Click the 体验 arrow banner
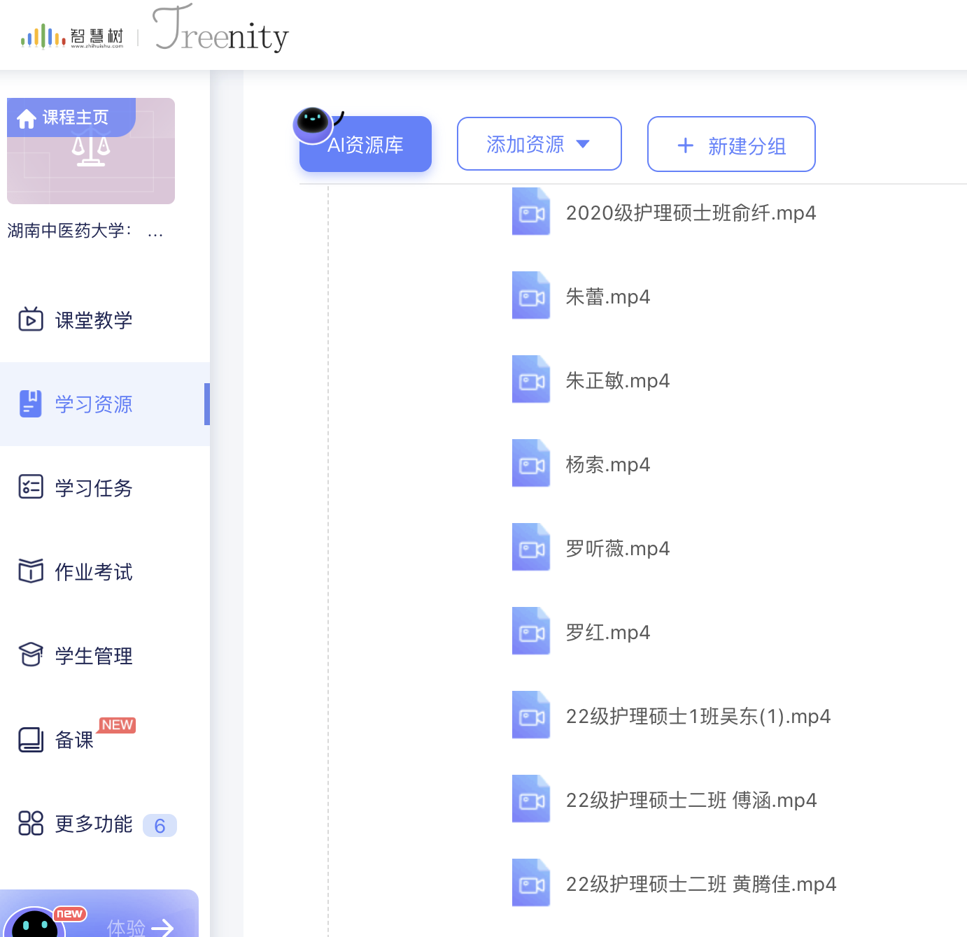967x937 pixels. point(140,925)
